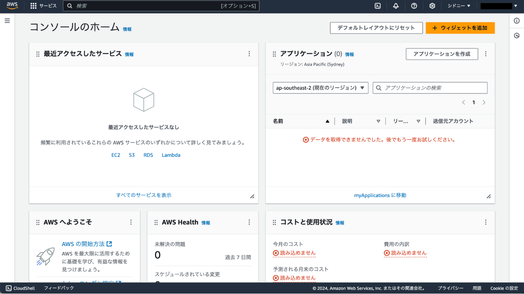Click ウィジェットを追加 button

point(460,28)
